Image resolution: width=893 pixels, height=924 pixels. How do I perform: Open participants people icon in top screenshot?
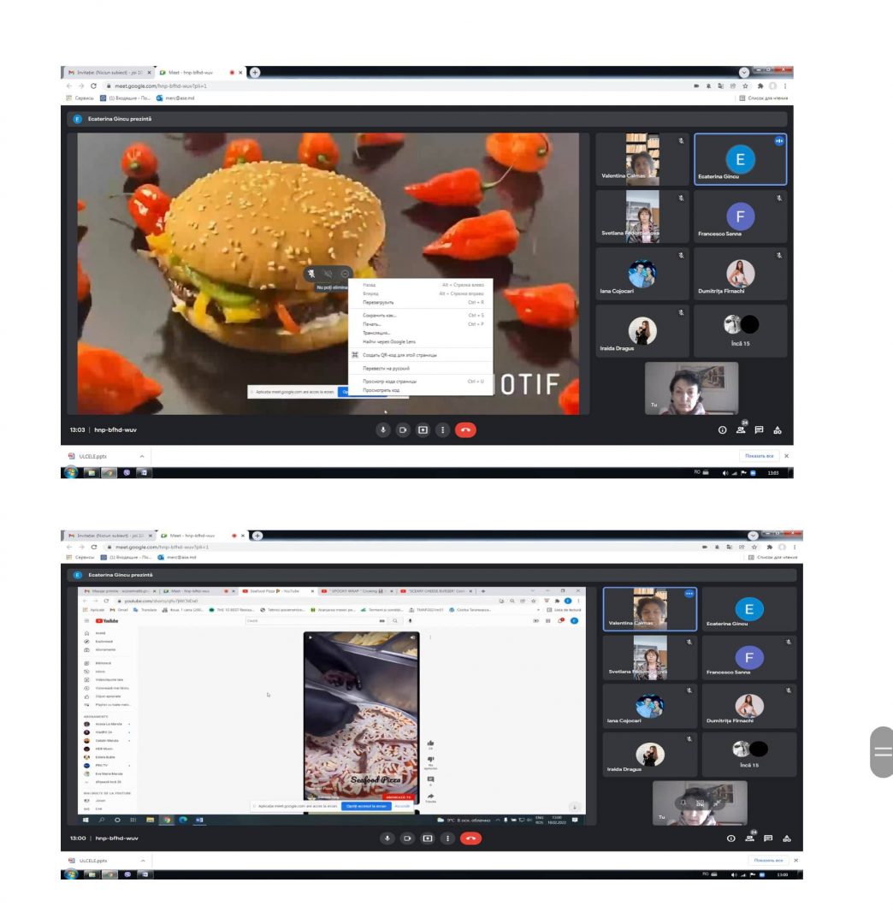741,429
